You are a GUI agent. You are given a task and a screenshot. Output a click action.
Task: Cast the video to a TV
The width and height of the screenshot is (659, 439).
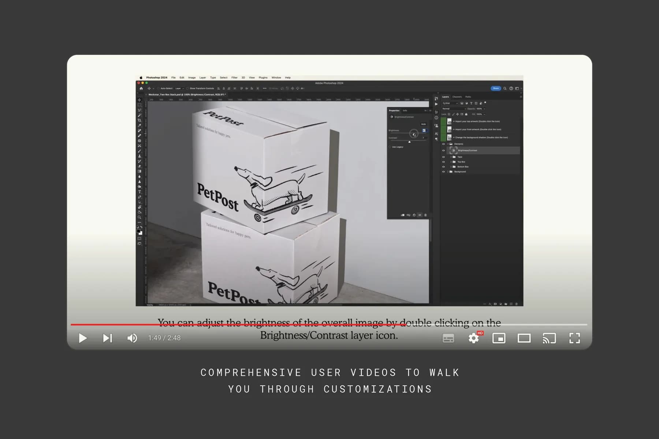[x=549, y=338]
